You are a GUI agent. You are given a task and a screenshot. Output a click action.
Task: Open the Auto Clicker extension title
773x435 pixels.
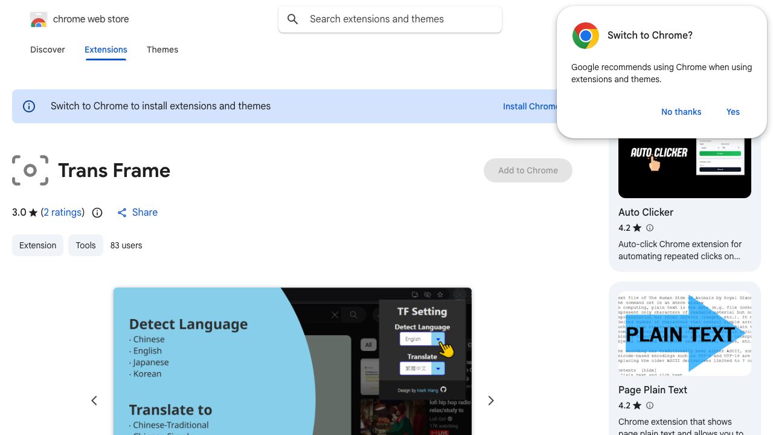[x=646, y=212]
